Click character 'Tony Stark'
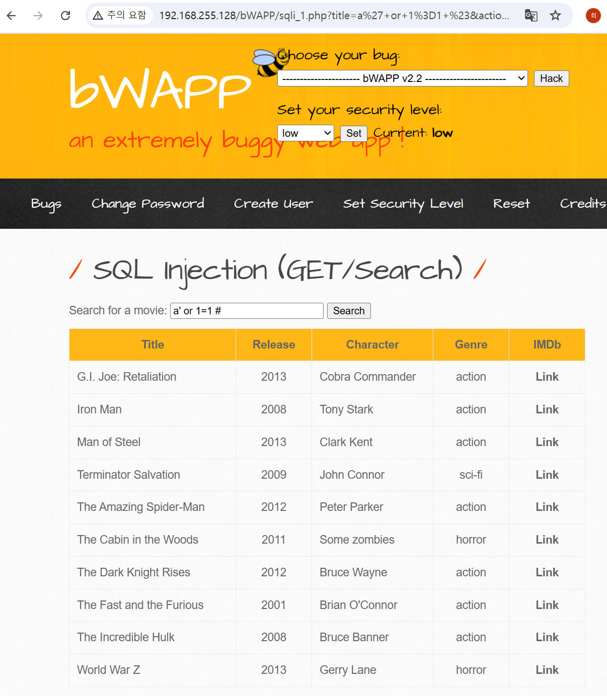 click(346, 409)
